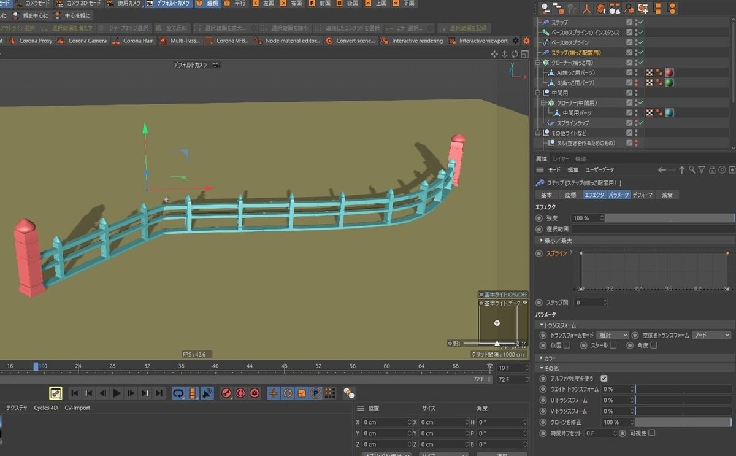Step to next frame
This screenshot has height=456, width=736.
click(x=131, y=393)
